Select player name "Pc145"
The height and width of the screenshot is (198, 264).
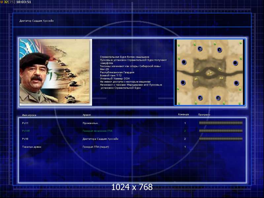(x=26, y=131)
